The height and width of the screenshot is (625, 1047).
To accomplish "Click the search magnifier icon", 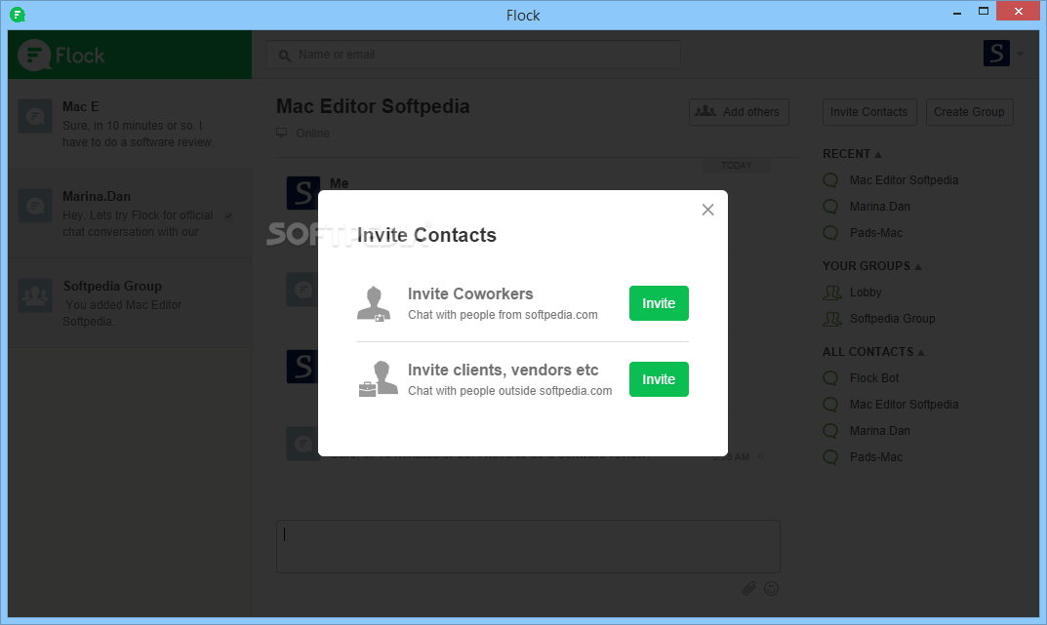I will click(x=285, y=56).
